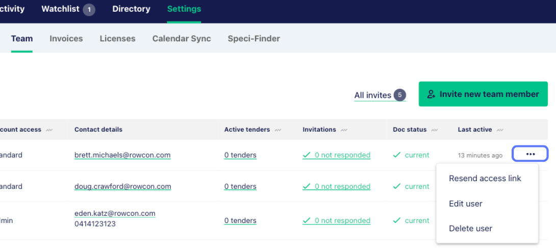Viewport: 556px width, 248px height.
Task: Sort by Active tenders column arrow
Action: (x=278, y=130)
